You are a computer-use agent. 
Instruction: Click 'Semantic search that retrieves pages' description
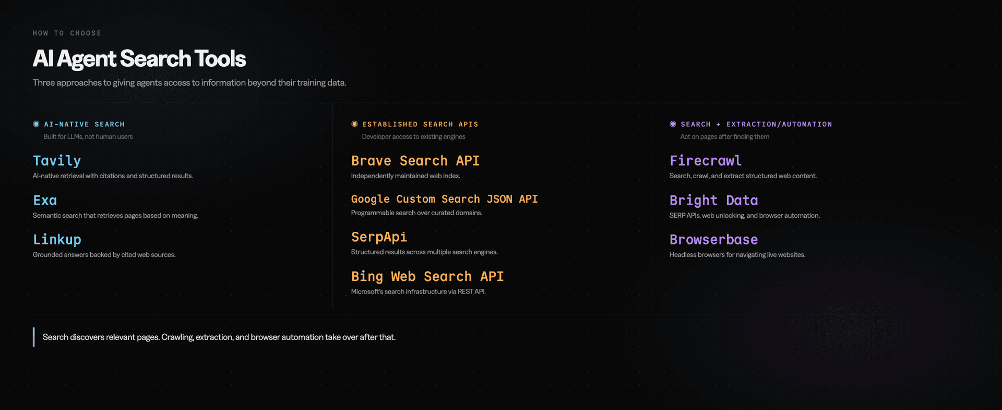115,216
